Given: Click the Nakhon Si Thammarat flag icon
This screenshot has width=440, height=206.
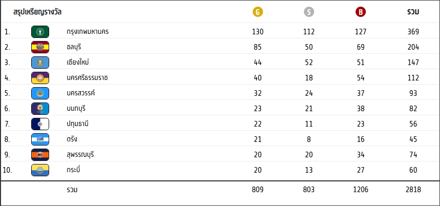Looking at the screenshot, I should coord(40,78).
